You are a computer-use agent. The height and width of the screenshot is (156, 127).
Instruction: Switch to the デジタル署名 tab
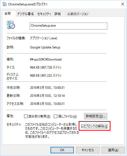[x=26, y=14]
